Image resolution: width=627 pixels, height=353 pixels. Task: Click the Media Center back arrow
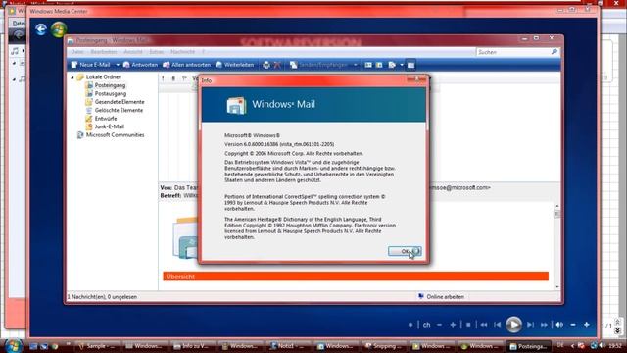click(x=41, y=29)
